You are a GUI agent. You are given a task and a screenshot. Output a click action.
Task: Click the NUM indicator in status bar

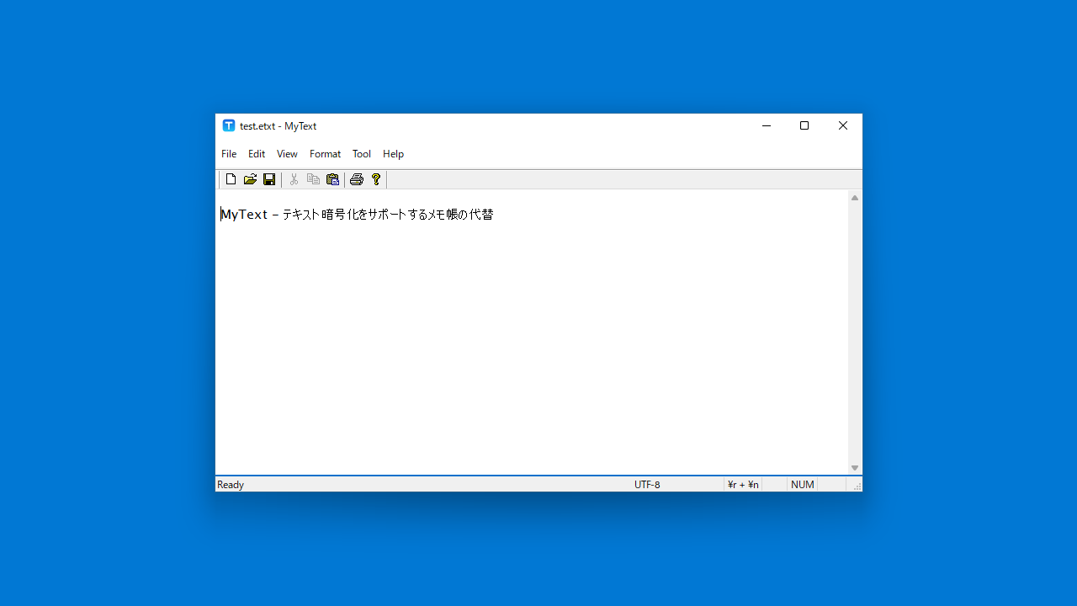coord(803,485)
